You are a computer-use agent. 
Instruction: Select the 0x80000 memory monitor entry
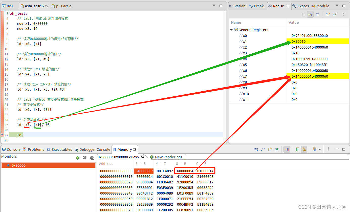tap(49, 165)
